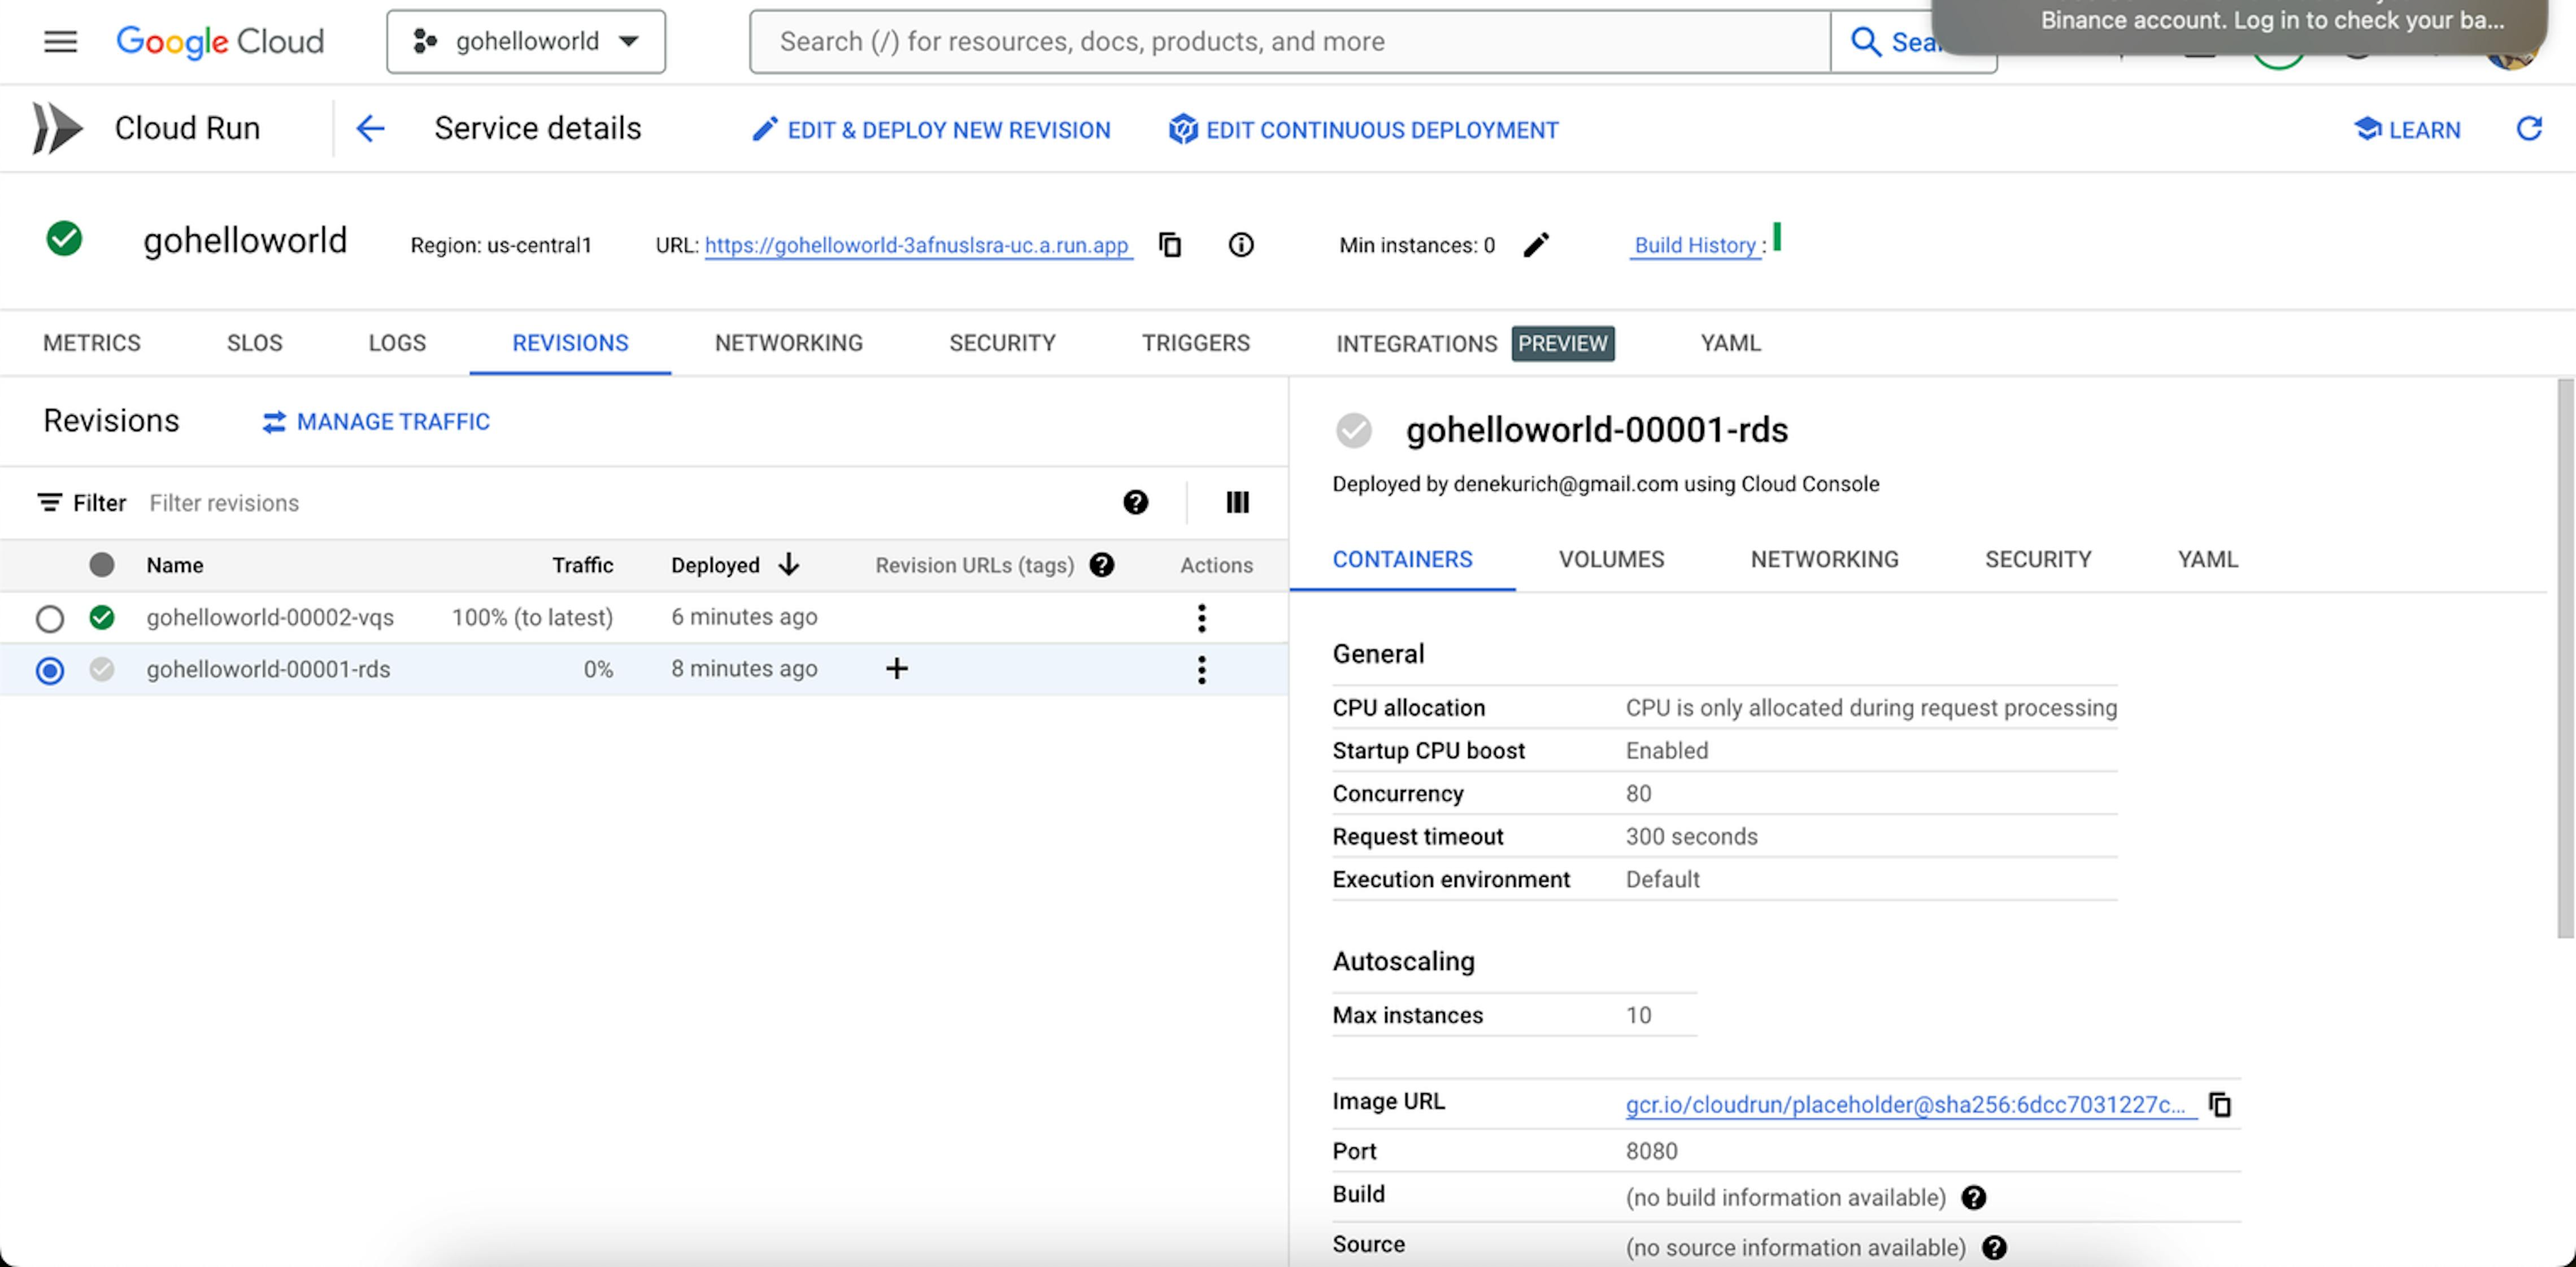Select the REVISIONS tab
The height and width of the screenshot is (1267, 2576).
[x=570, y=343]
